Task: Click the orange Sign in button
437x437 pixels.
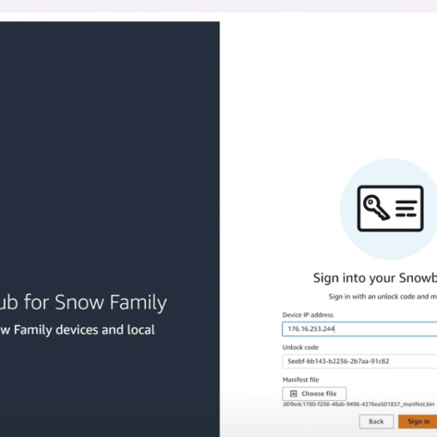Action: (418, 421)
